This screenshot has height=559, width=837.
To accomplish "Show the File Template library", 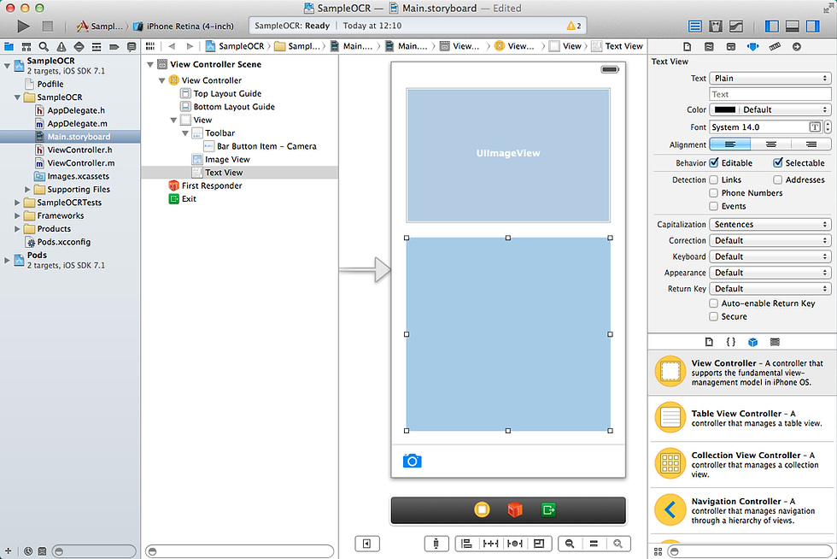I will pos(709,342).
